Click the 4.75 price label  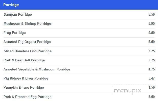click(x=151, y=69)
